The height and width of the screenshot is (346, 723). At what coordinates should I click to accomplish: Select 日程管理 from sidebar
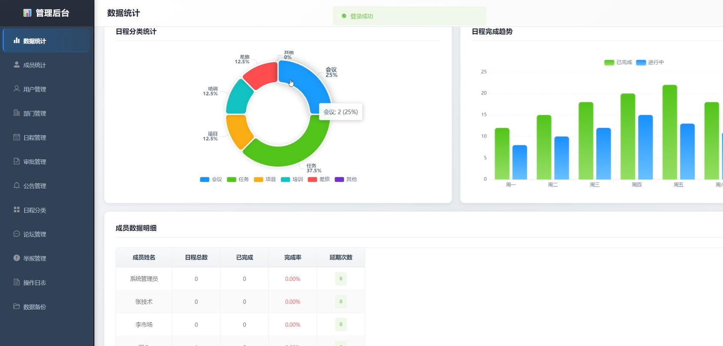coord(46,137)
